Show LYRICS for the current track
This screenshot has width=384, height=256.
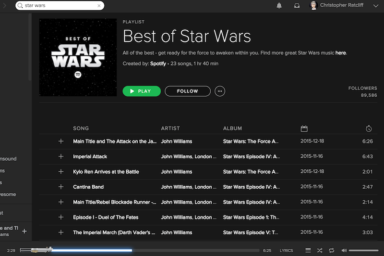coord(286,251)
